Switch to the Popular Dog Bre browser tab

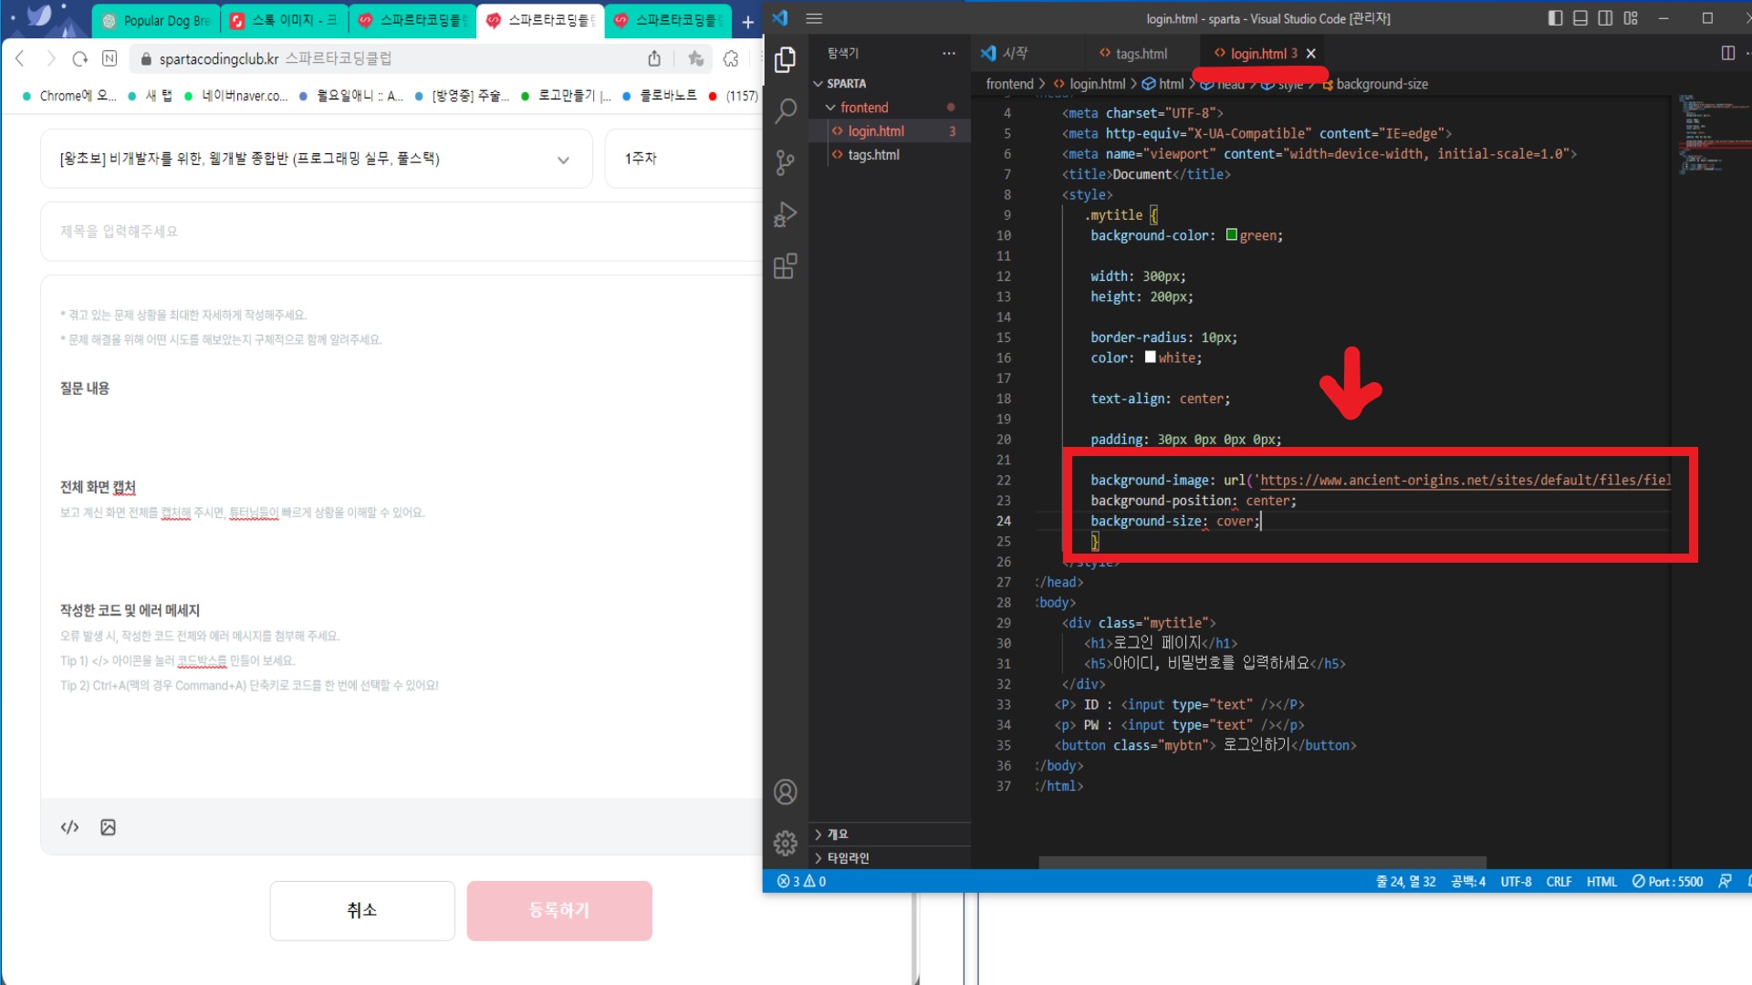[156, 21]
